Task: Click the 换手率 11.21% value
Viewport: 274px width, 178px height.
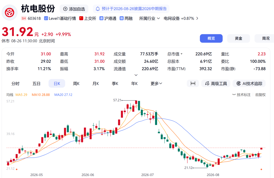Action: tap(44, 69)
